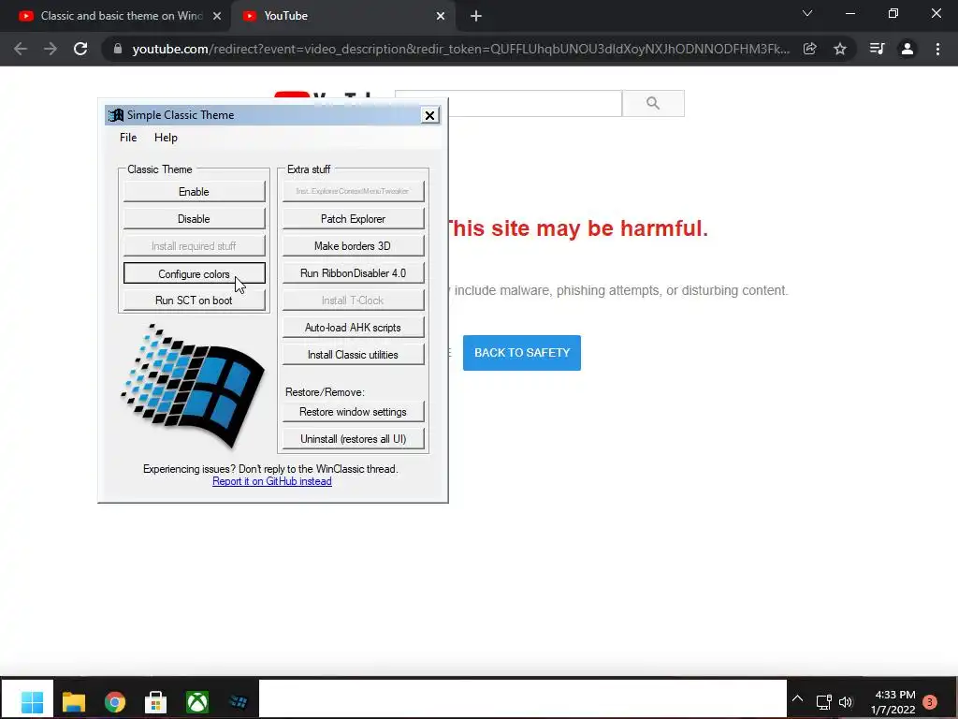Click Install Classic utilities

pyautogui.click(x=353, y=355)
